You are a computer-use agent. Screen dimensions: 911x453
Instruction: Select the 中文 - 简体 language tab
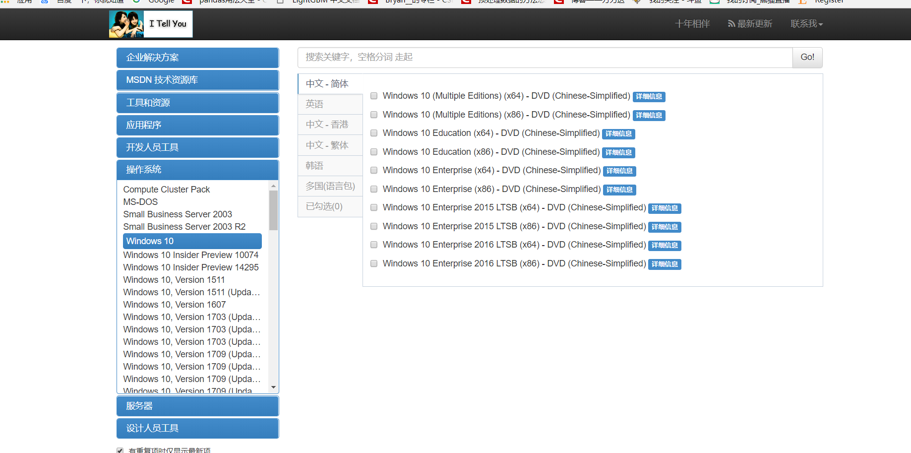click(x=330, y=84)
